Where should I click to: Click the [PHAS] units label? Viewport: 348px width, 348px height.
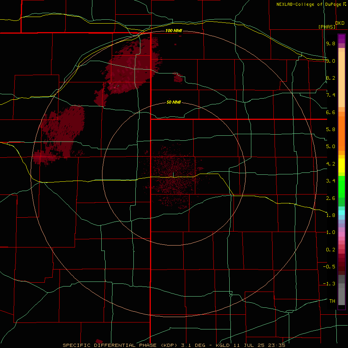point(327,27)
